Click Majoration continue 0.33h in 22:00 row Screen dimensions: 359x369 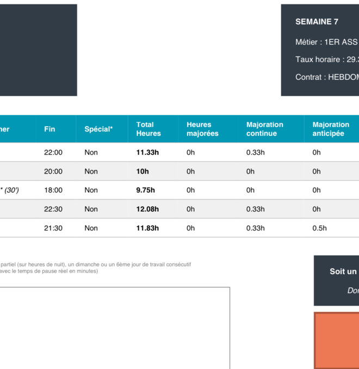[255, 152]
